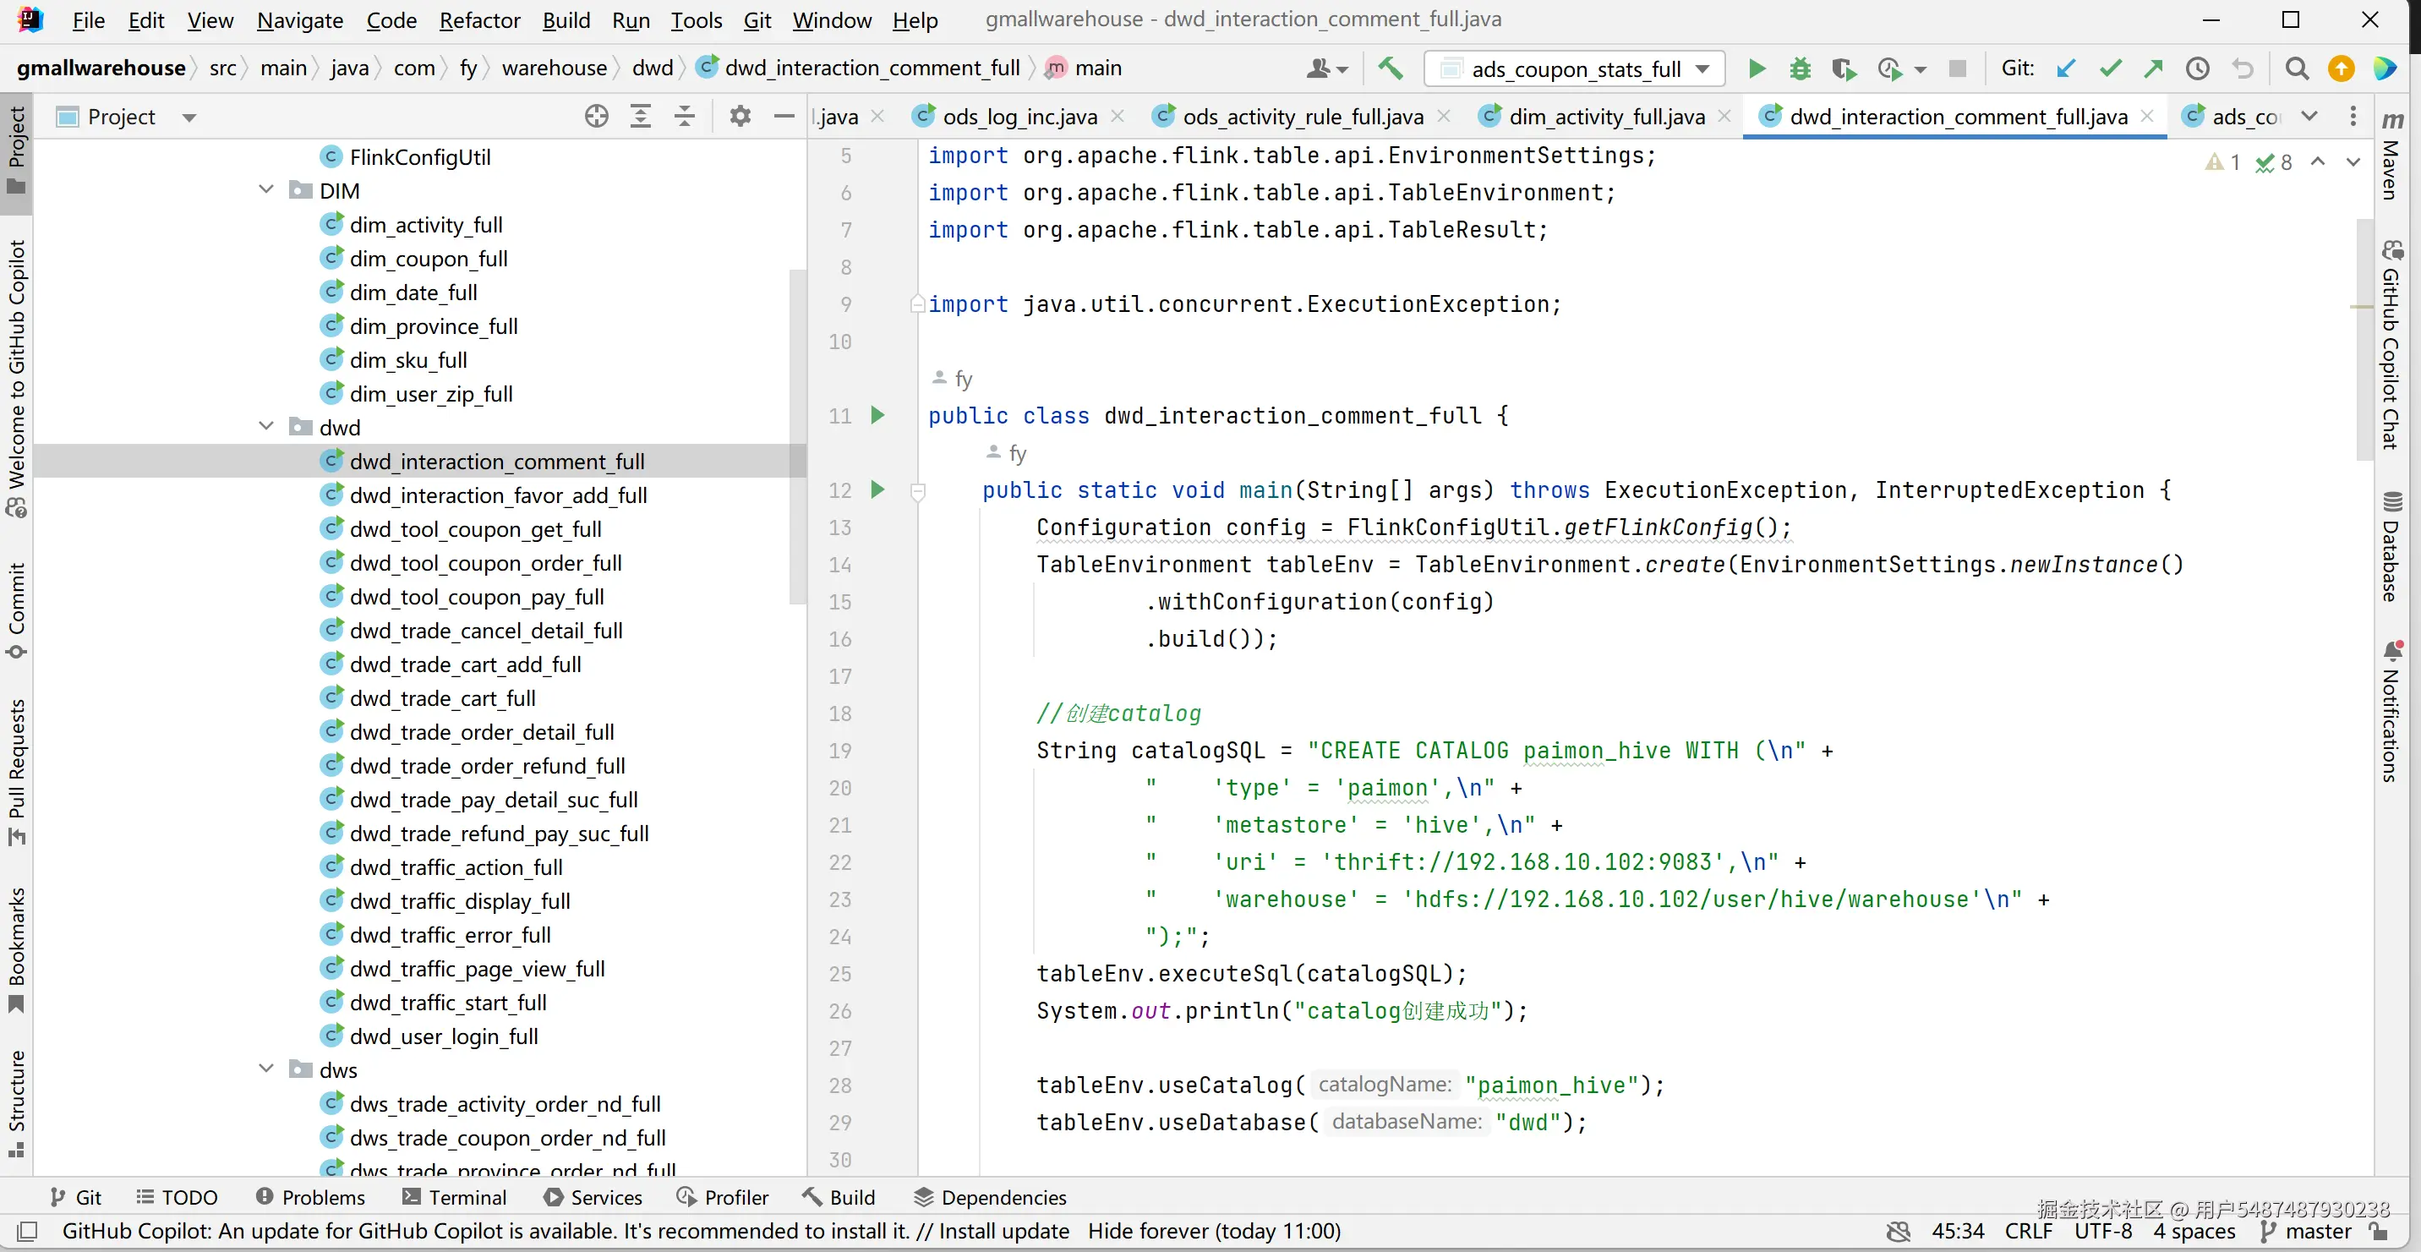Open the Refactor menu
Viewport: 2421px width, 1252px height.
[479, 19]
